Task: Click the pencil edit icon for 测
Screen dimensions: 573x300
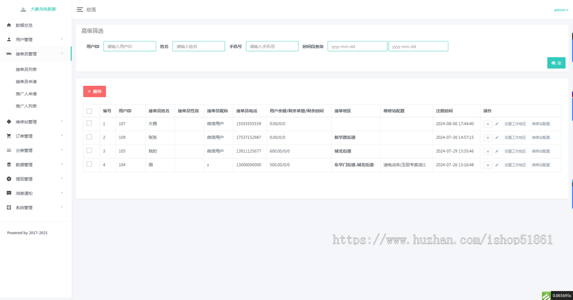Action: pos(497,165)
